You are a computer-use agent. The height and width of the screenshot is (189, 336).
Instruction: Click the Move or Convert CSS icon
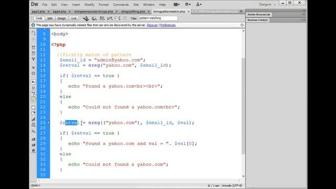(x=34, y=131)
